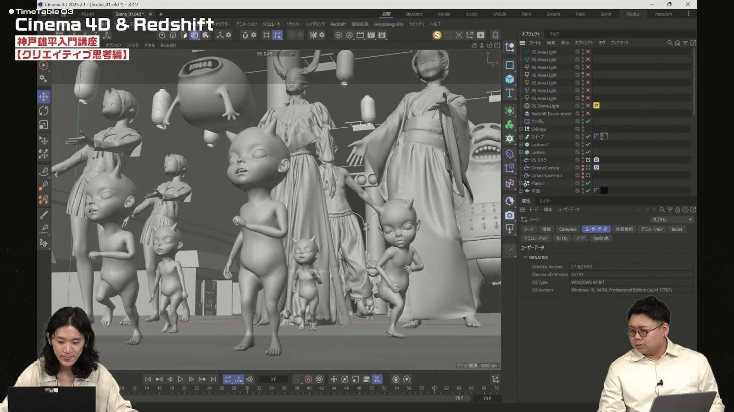Click the Camera object icon in palette
Screen dimensions: 734x412
tap(510, 215)
